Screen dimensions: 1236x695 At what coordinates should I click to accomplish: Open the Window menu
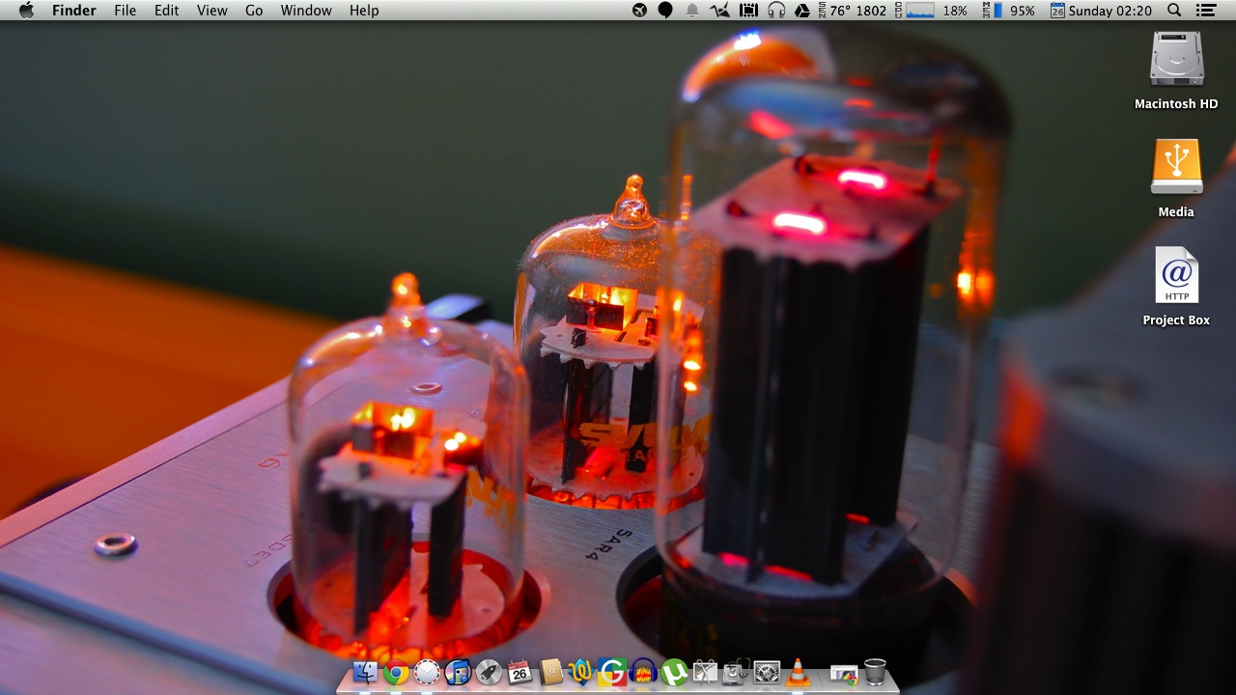pos(306,11)
